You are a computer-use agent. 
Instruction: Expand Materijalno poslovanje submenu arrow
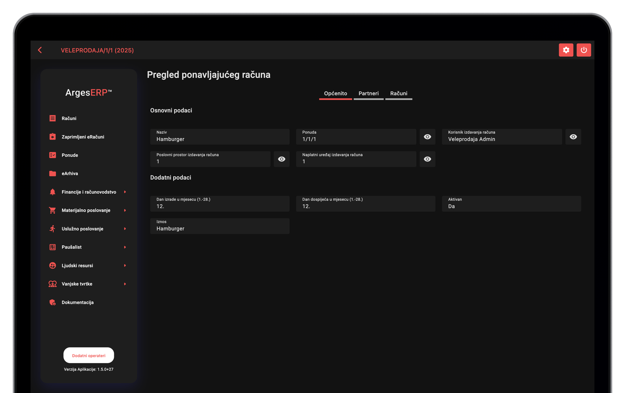[125, 210]
